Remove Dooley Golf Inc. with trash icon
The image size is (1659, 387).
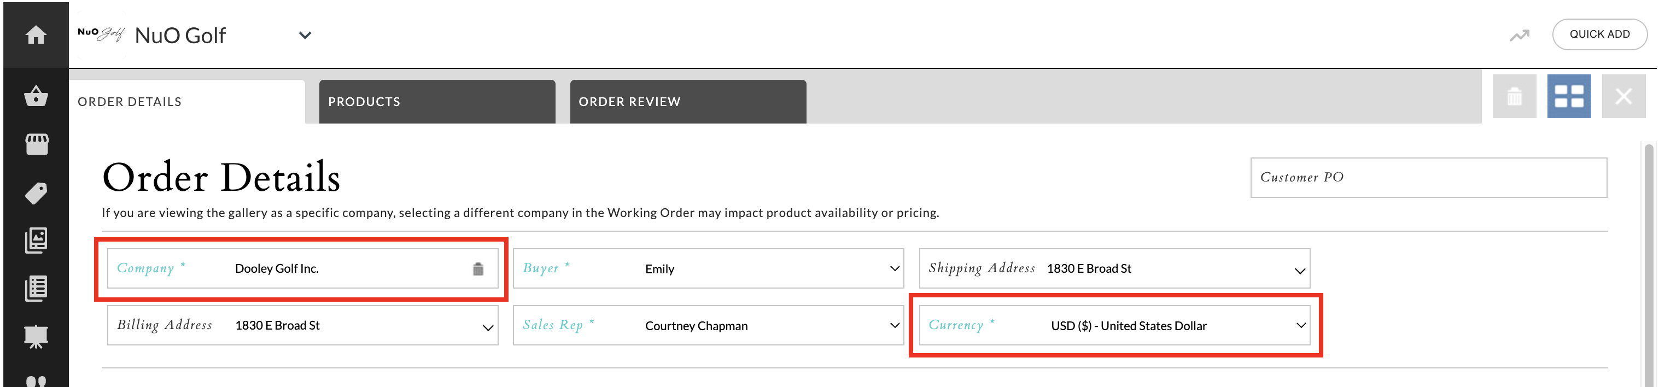coord(478,269)
